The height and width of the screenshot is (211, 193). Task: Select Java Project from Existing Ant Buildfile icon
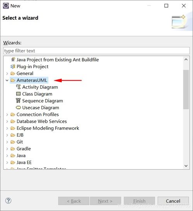pos(13,60)
